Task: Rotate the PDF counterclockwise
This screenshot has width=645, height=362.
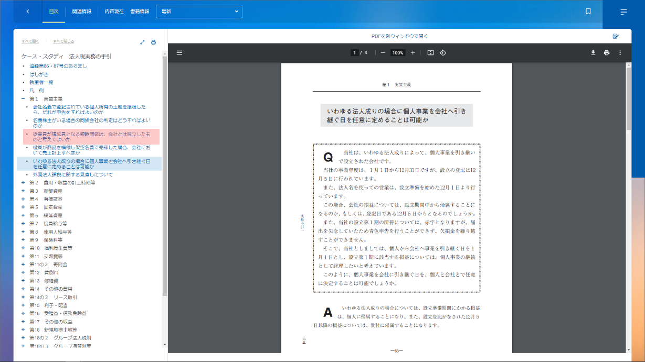Action: (x=443, y=52)
